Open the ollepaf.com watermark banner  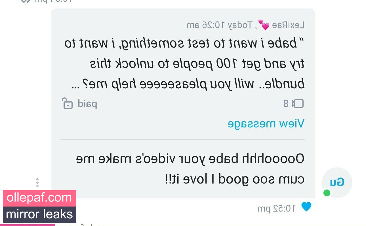click(x=39, y=198)
